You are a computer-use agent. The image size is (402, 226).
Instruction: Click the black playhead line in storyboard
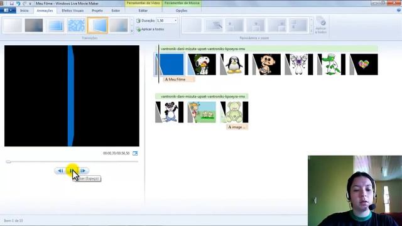159,64
